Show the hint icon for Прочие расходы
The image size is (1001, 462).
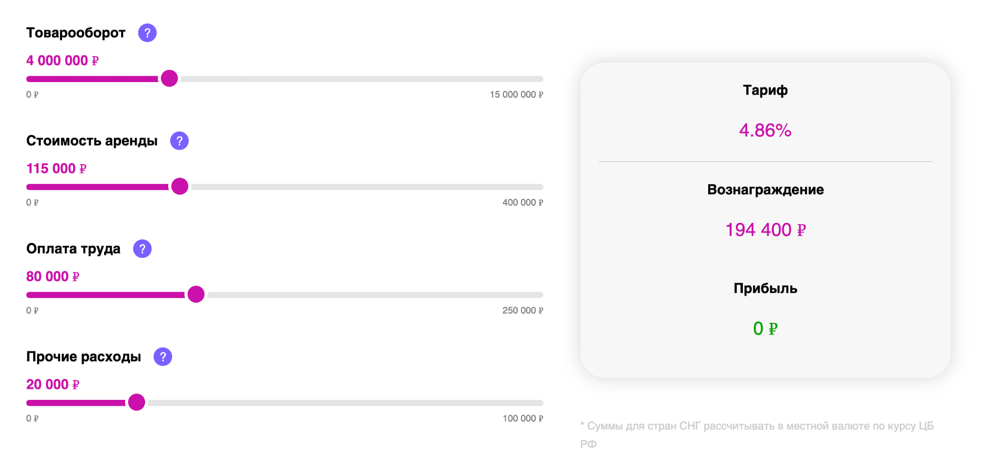163,357
